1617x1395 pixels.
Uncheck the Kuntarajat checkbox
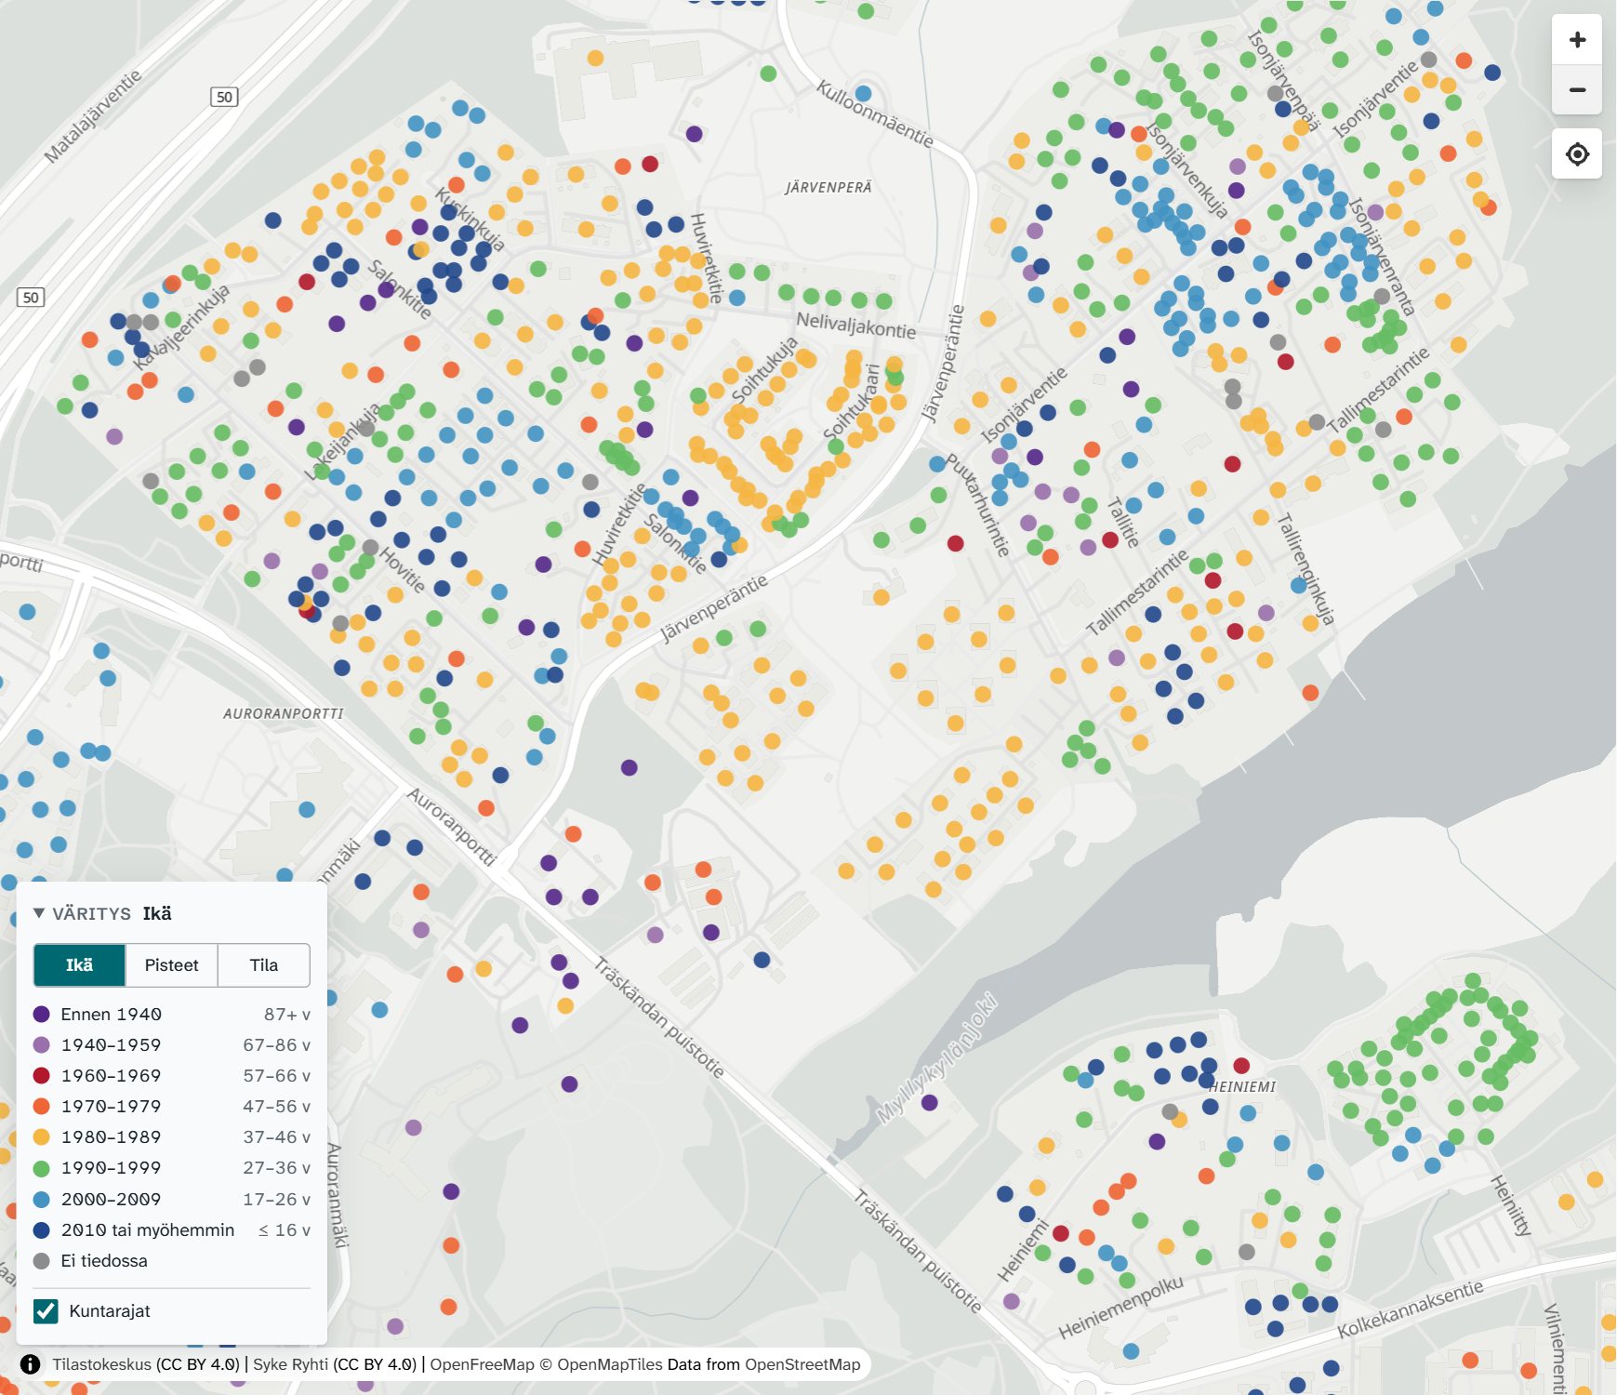tap(46, 1310)
